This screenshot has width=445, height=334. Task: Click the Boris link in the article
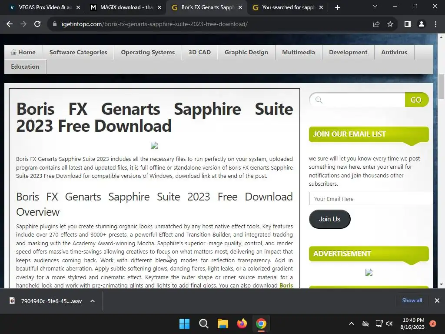tap(286, 285)
